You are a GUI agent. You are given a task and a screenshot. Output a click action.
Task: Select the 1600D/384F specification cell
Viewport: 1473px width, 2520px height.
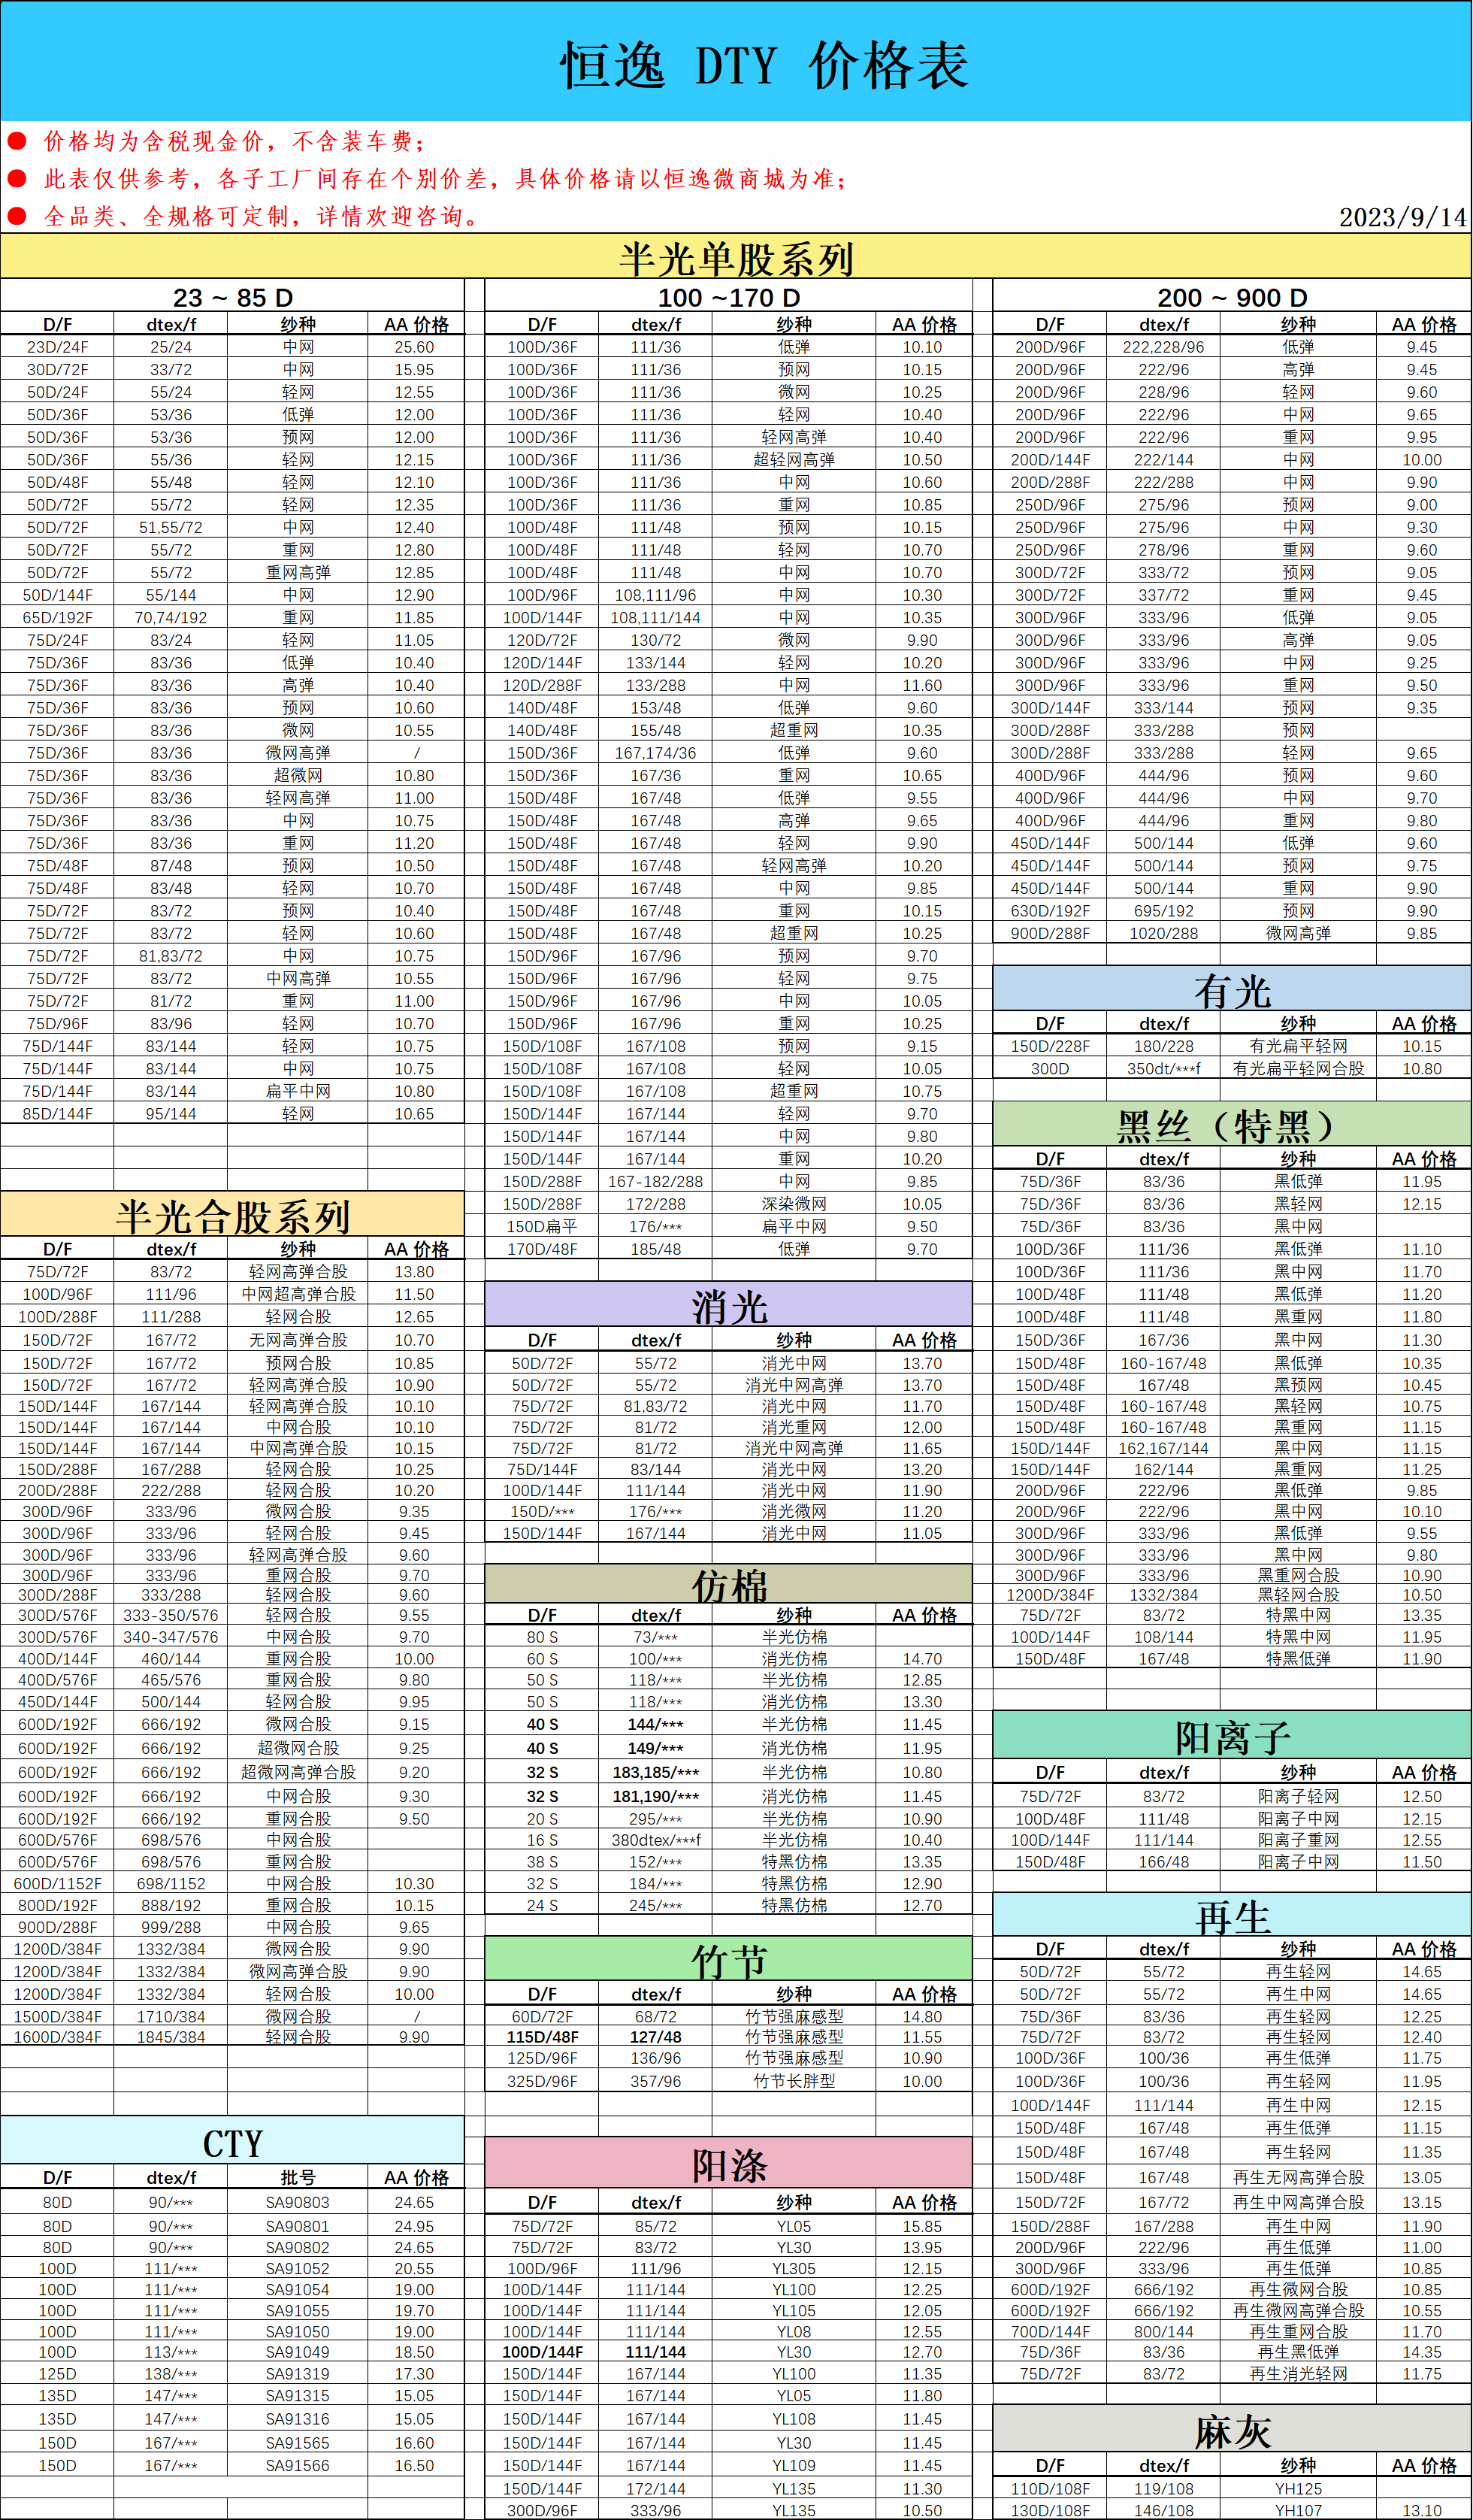[x=57, y=2036]
